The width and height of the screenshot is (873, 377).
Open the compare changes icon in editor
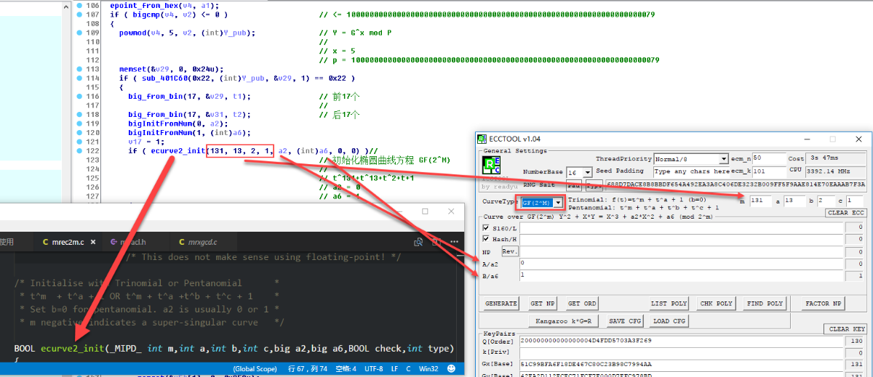click(x=418, y=242)
